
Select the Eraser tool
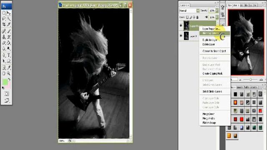(4, 42)
